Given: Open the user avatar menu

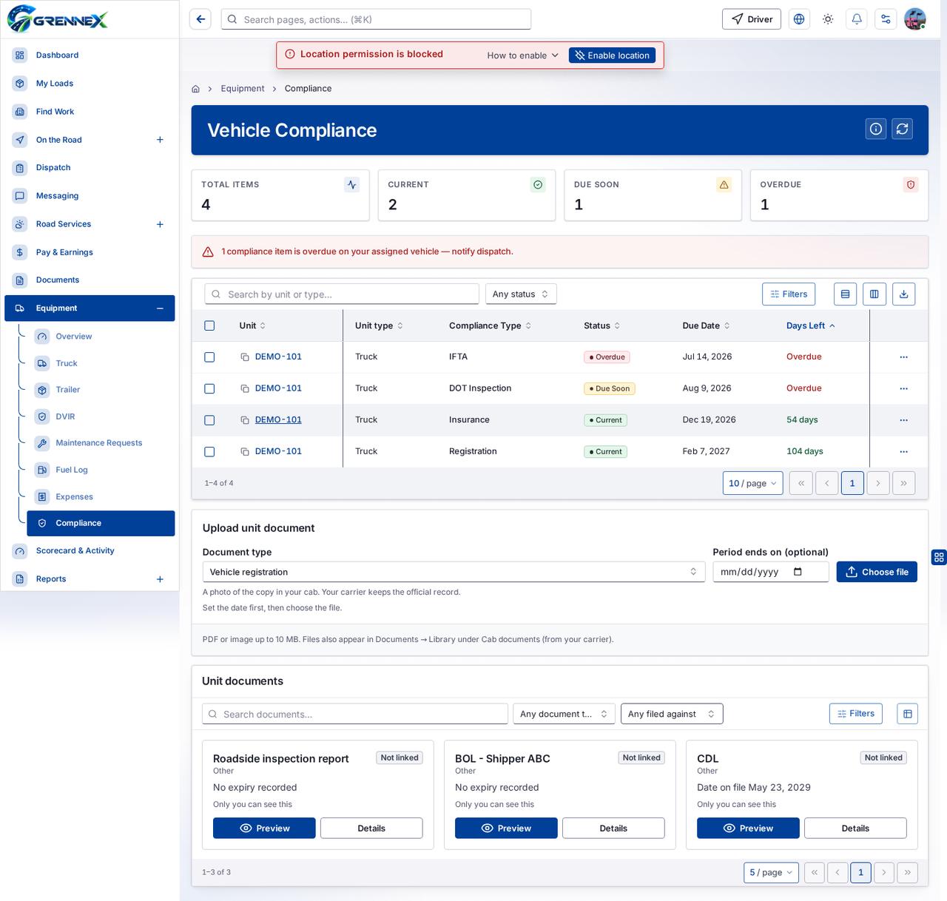Looking at the screenshot, I should point(915,19).
